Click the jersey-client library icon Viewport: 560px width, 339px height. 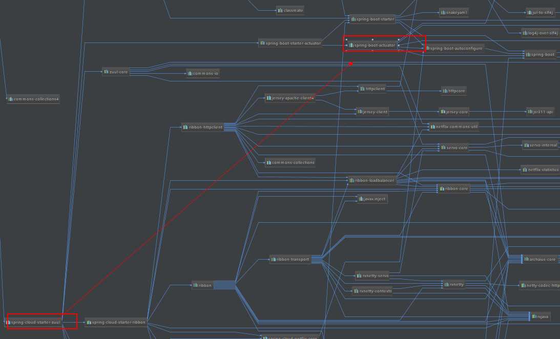[360, 112]
